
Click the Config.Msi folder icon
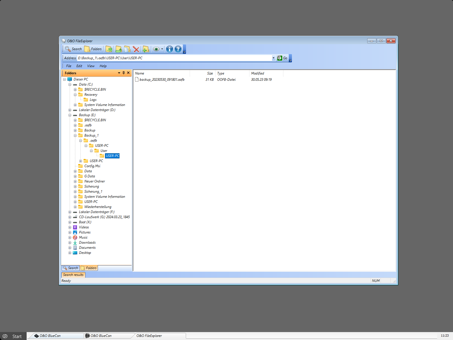click(x=80, y=166)
